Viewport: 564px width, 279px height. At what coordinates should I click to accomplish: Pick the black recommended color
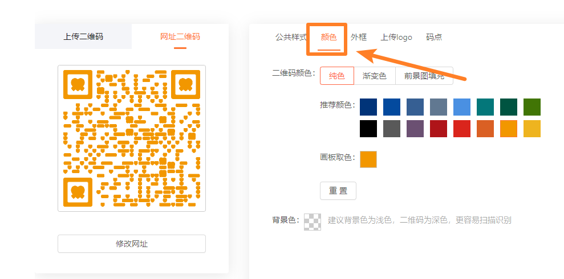click(x=368, y=129)
